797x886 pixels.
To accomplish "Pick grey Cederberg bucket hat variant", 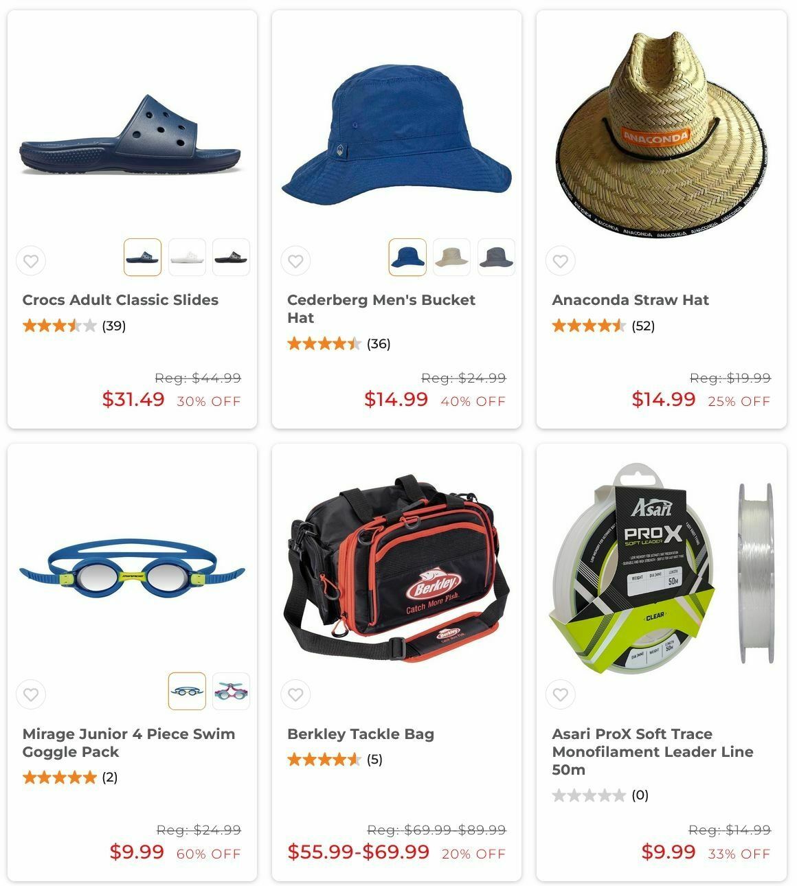I will tap(496, 257).
